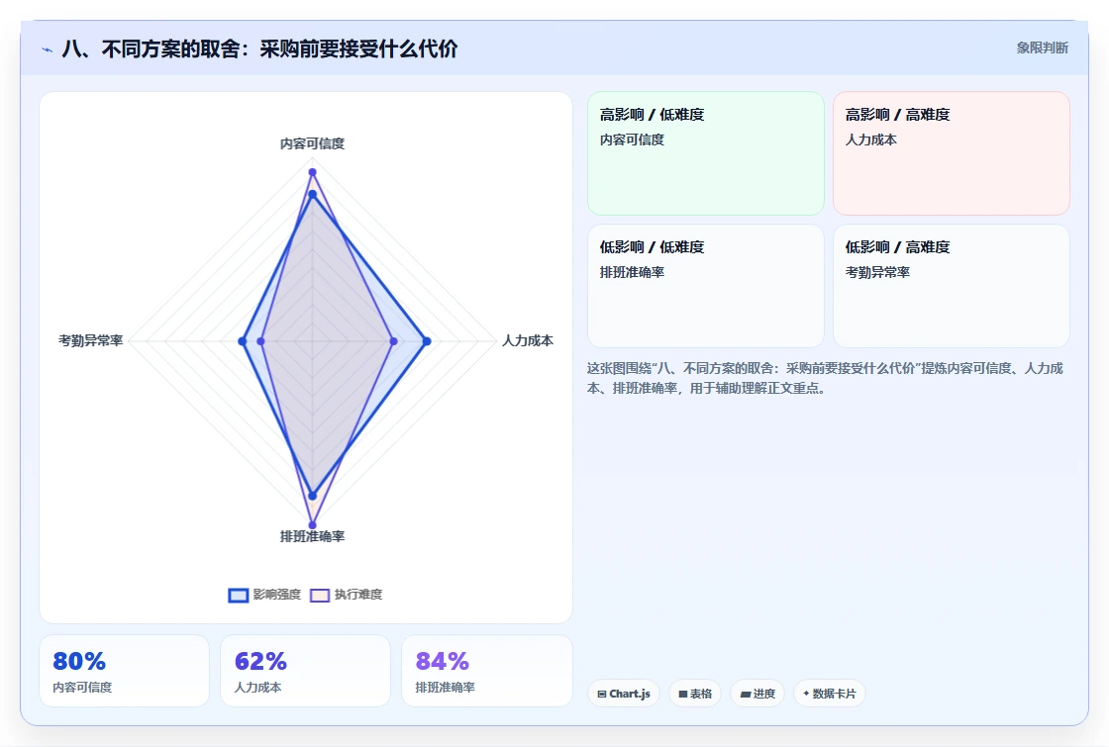Click the 人力成本 radar axis label
The image size is (1109, 747).
click(x=528, y=340)
